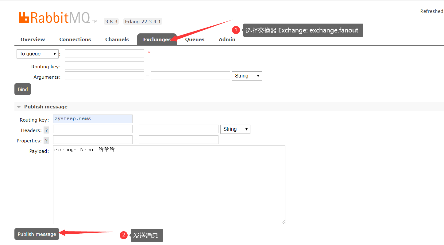Screen dimensions: 444x245
Task: Click the Publish message button
Action: point(37,234)
